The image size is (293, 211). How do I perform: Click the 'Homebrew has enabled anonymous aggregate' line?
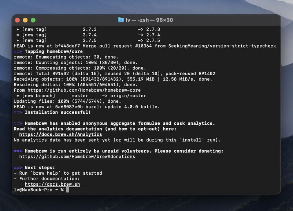[114, 123]
